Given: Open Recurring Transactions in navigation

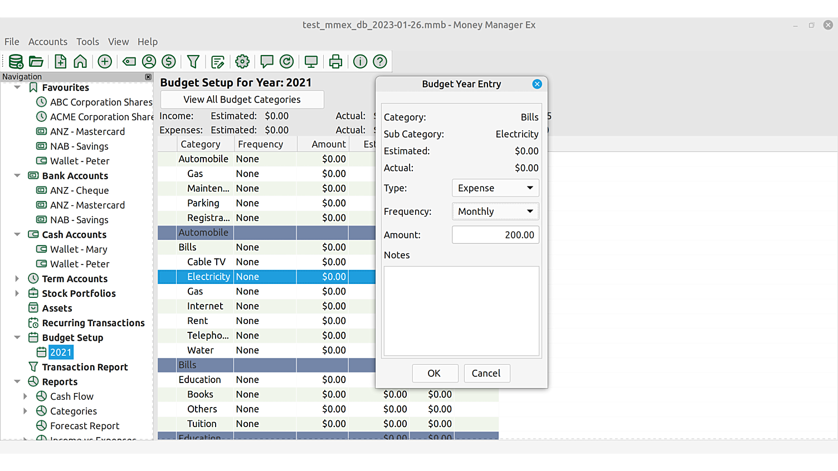Looking at the screenshot, I should point(93,323).
